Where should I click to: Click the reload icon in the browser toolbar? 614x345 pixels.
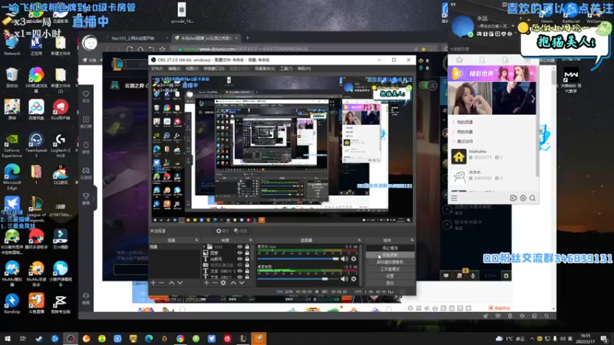pyautogui.click(x=130, y=49)
